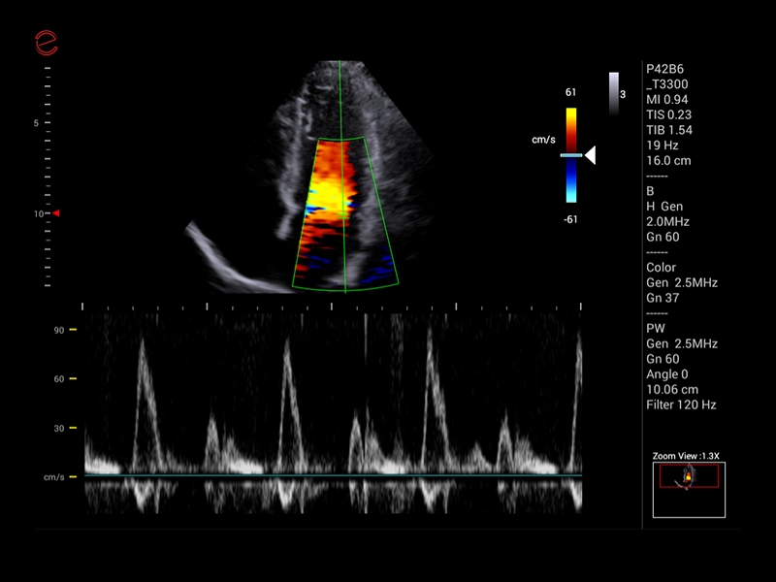
Task: Click the 61 velocity scale limit label
Action: click(571, 92)
